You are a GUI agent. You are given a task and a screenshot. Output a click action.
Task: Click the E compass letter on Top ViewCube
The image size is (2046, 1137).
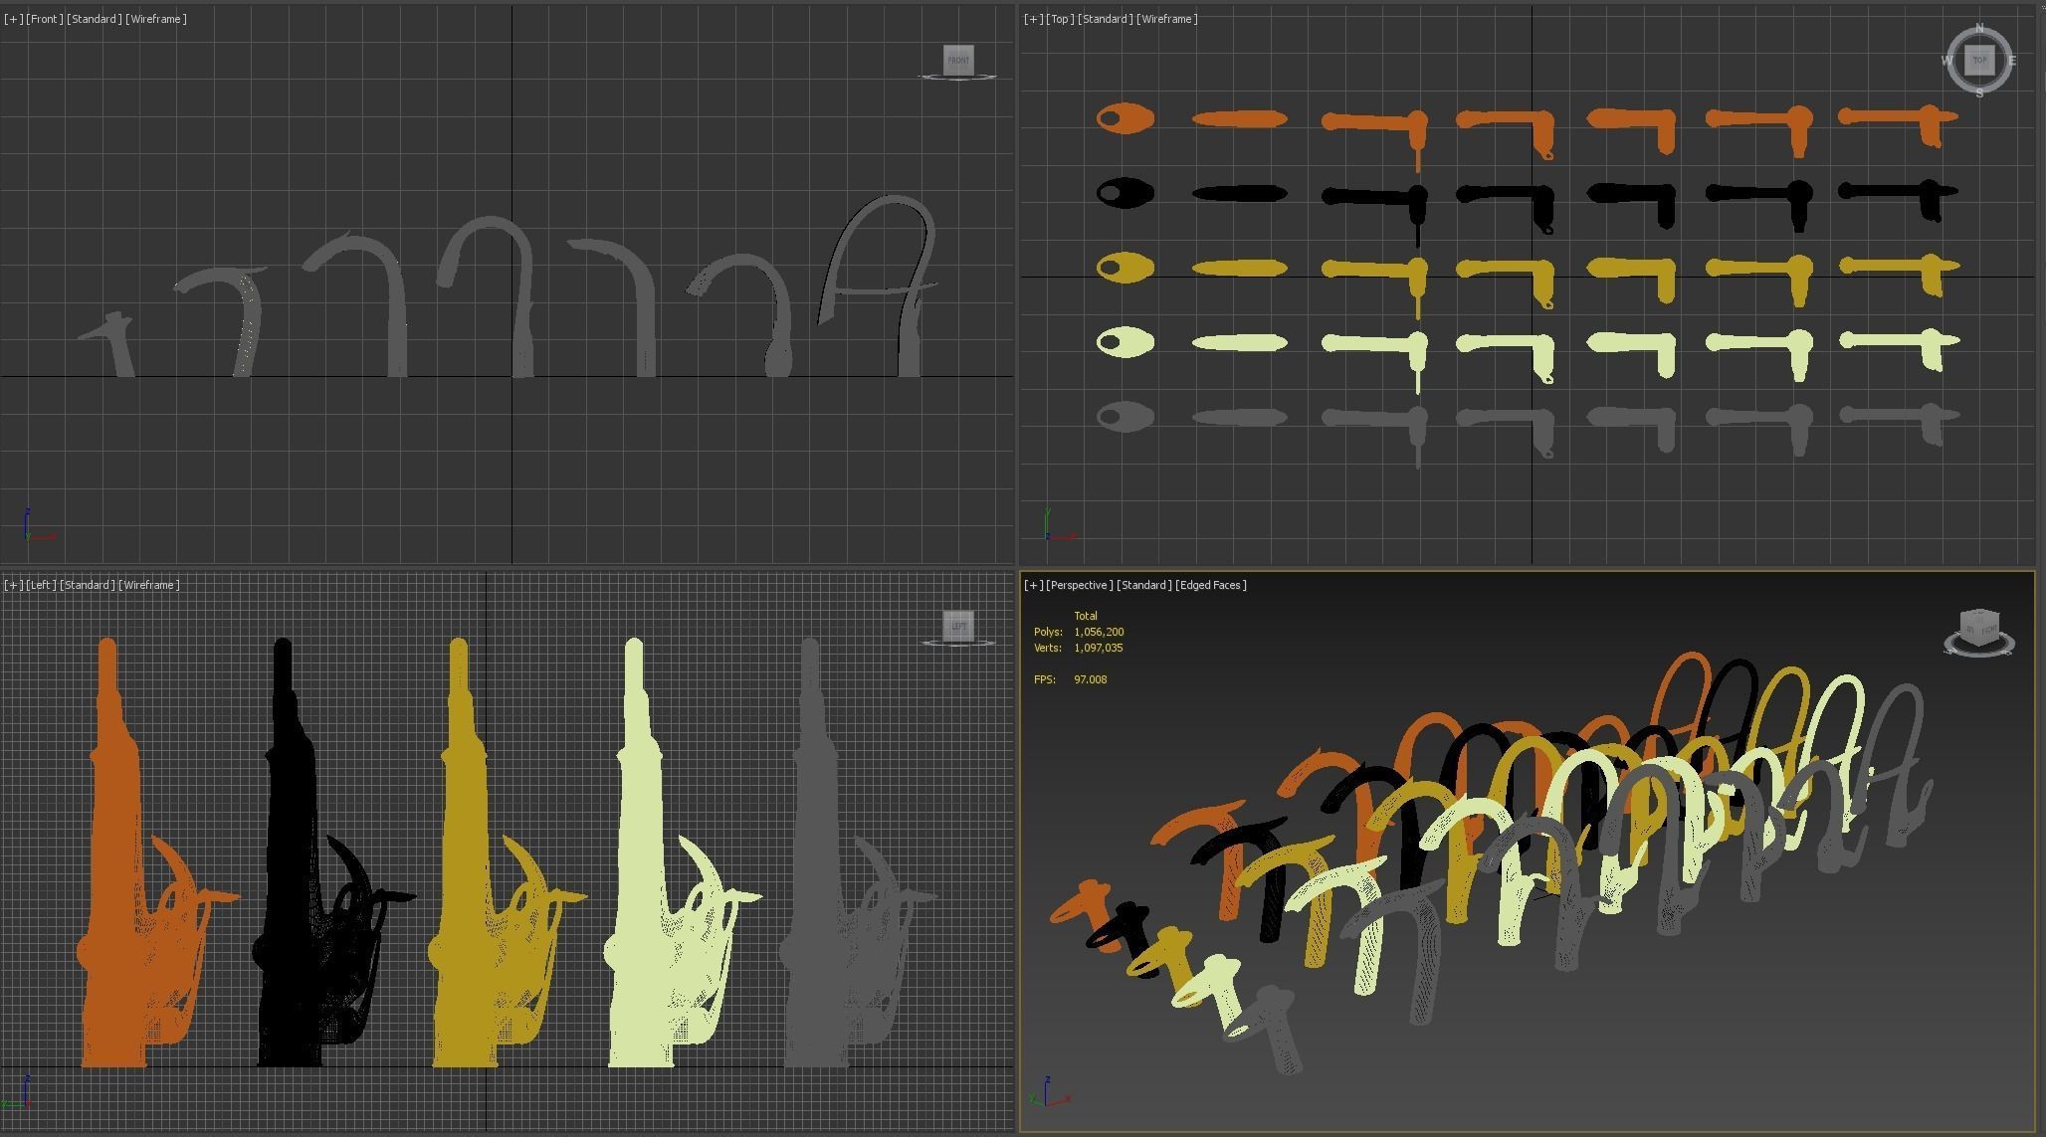[2012, 61]
